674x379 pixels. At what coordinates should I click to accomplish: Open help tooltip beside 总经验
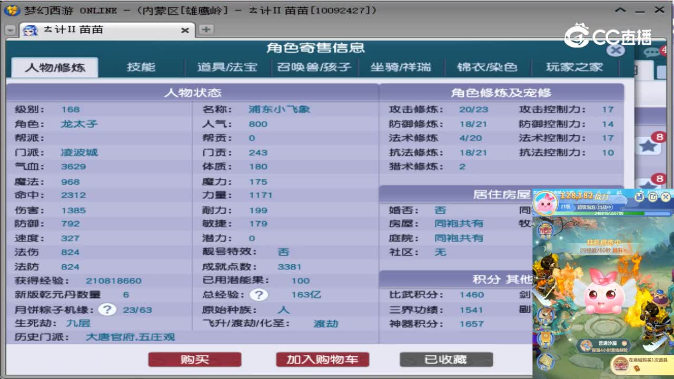(x=259, y=295)
